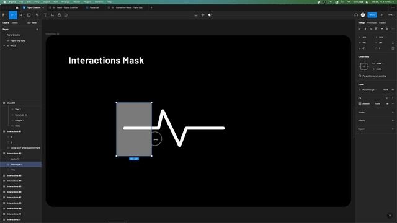Open a new tab with plus button
The width and height of the screenshot is (397, 223).
coord(151,7)
